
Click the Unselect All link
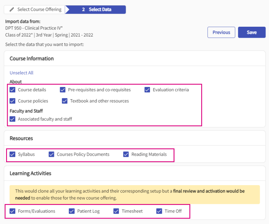[x=21, y=73]
